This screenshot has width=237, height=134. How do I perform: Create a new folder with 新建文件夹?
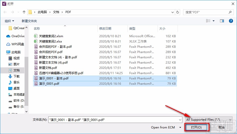[29, 21]
